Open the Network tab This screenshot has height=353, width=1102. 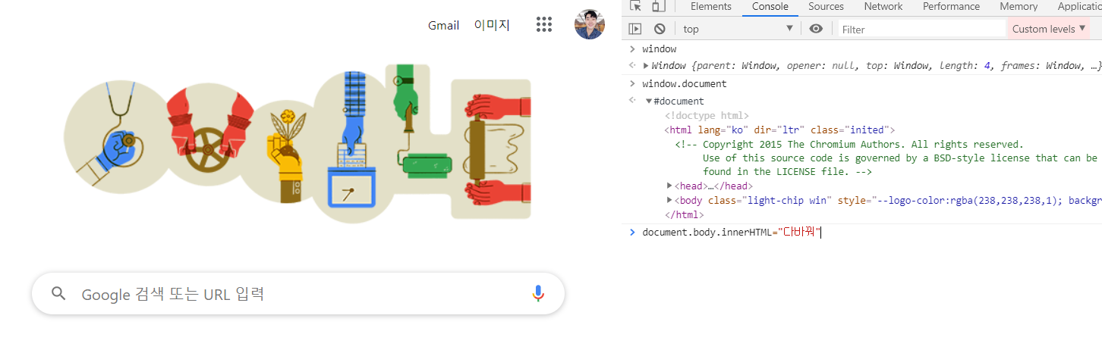pos(883,7)
